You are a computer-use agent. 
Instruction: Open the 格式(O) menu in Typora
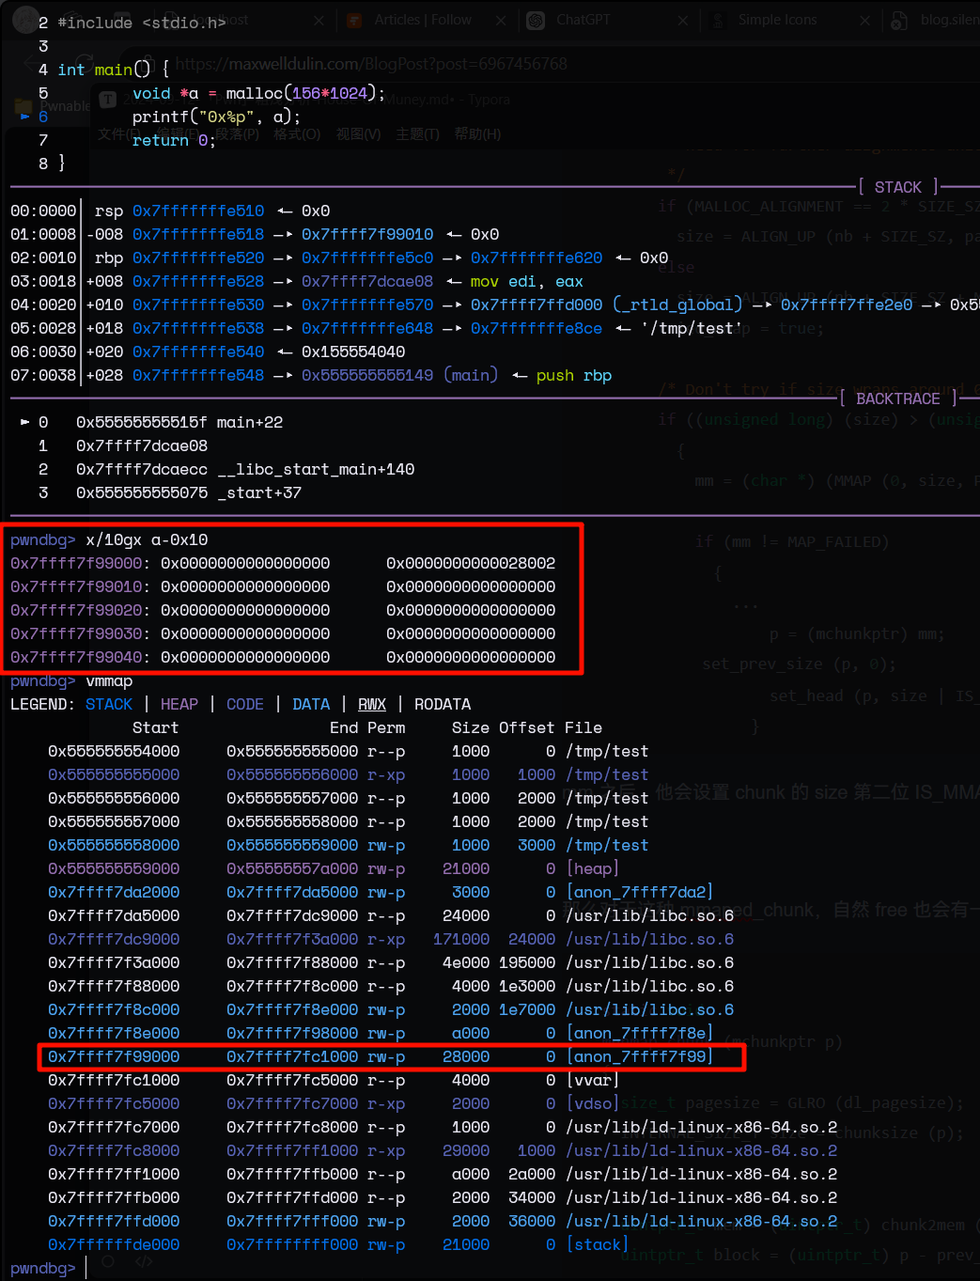click(x=297, y=134)
